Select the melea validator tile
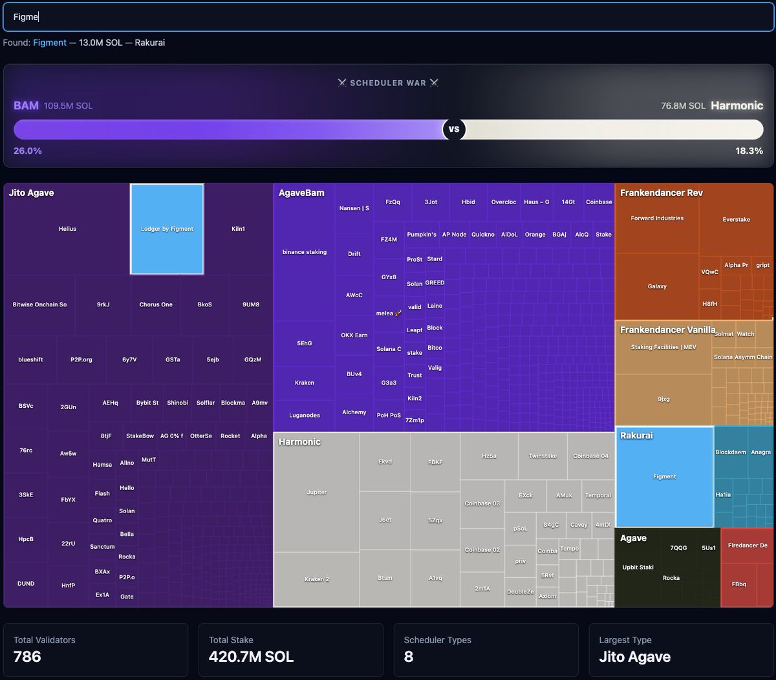Image resolution: width=776 pixels, height=680 pixels. point(389,313)
